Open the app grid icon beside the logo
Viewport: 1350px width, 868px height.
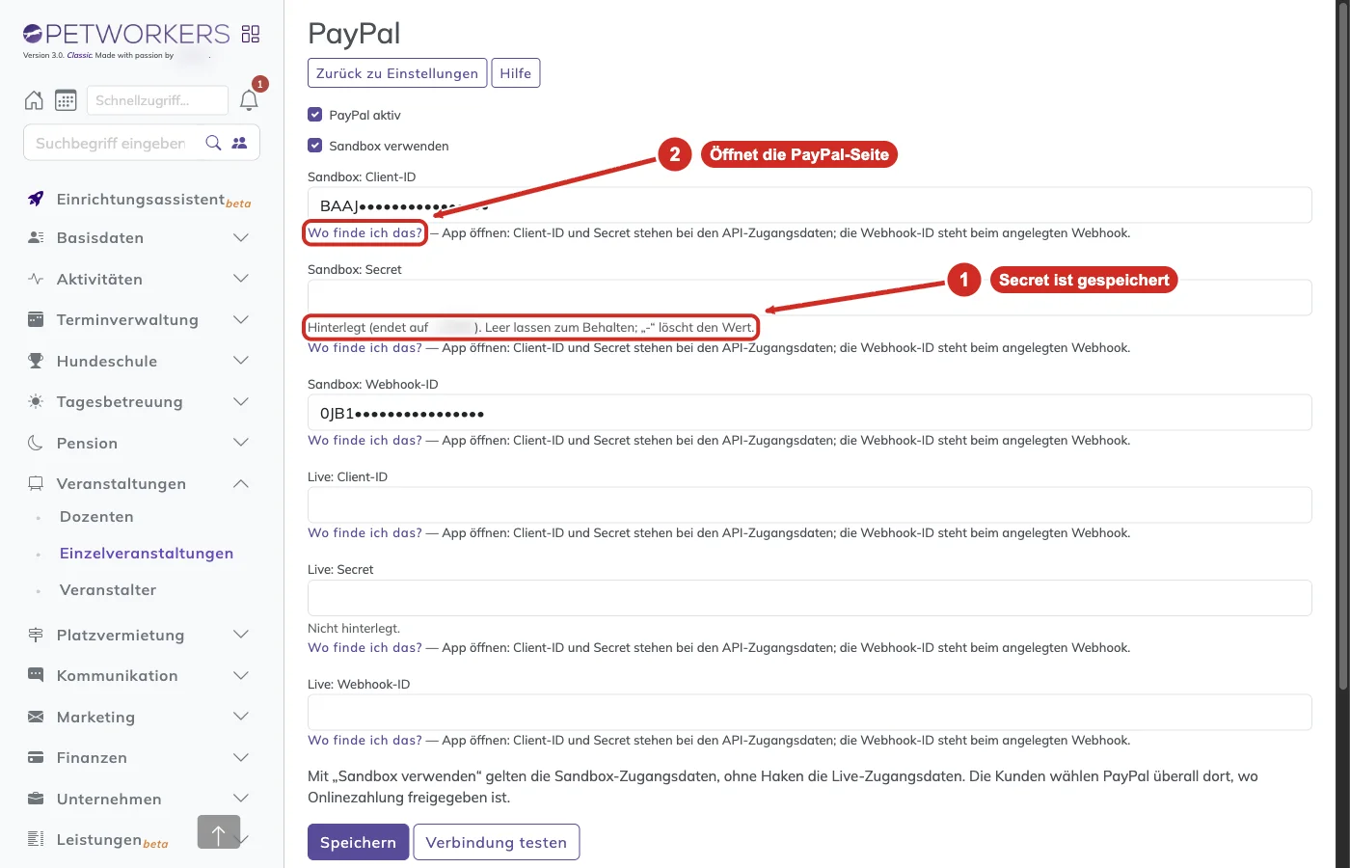251,35
